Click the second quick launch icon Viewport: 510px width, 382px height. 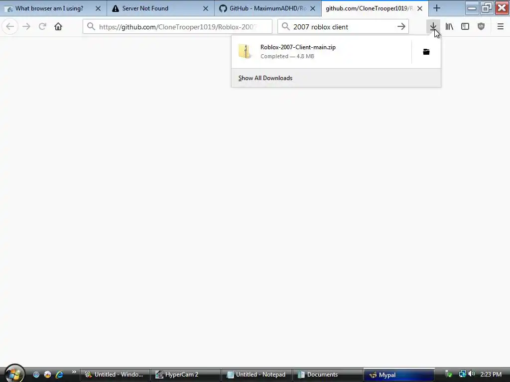coord(47,375)
